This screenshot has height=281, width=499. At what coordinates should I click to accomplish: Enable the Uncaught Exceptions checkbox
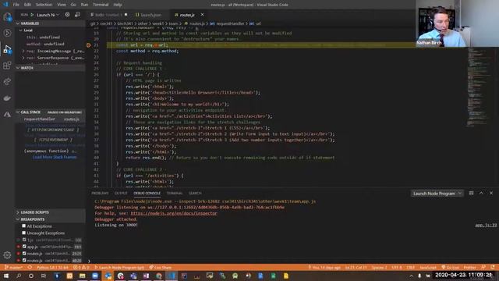point(24,233)
